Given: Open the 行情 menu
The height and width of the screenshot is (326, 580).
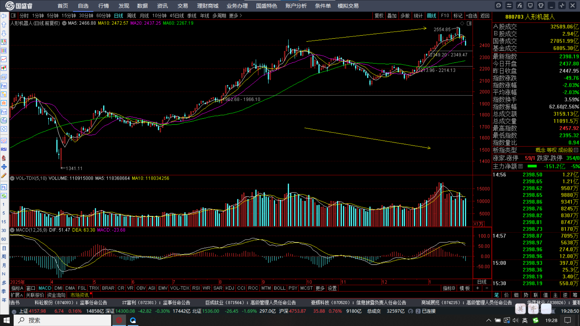Looking at the screenshot, I should (103, 6).
